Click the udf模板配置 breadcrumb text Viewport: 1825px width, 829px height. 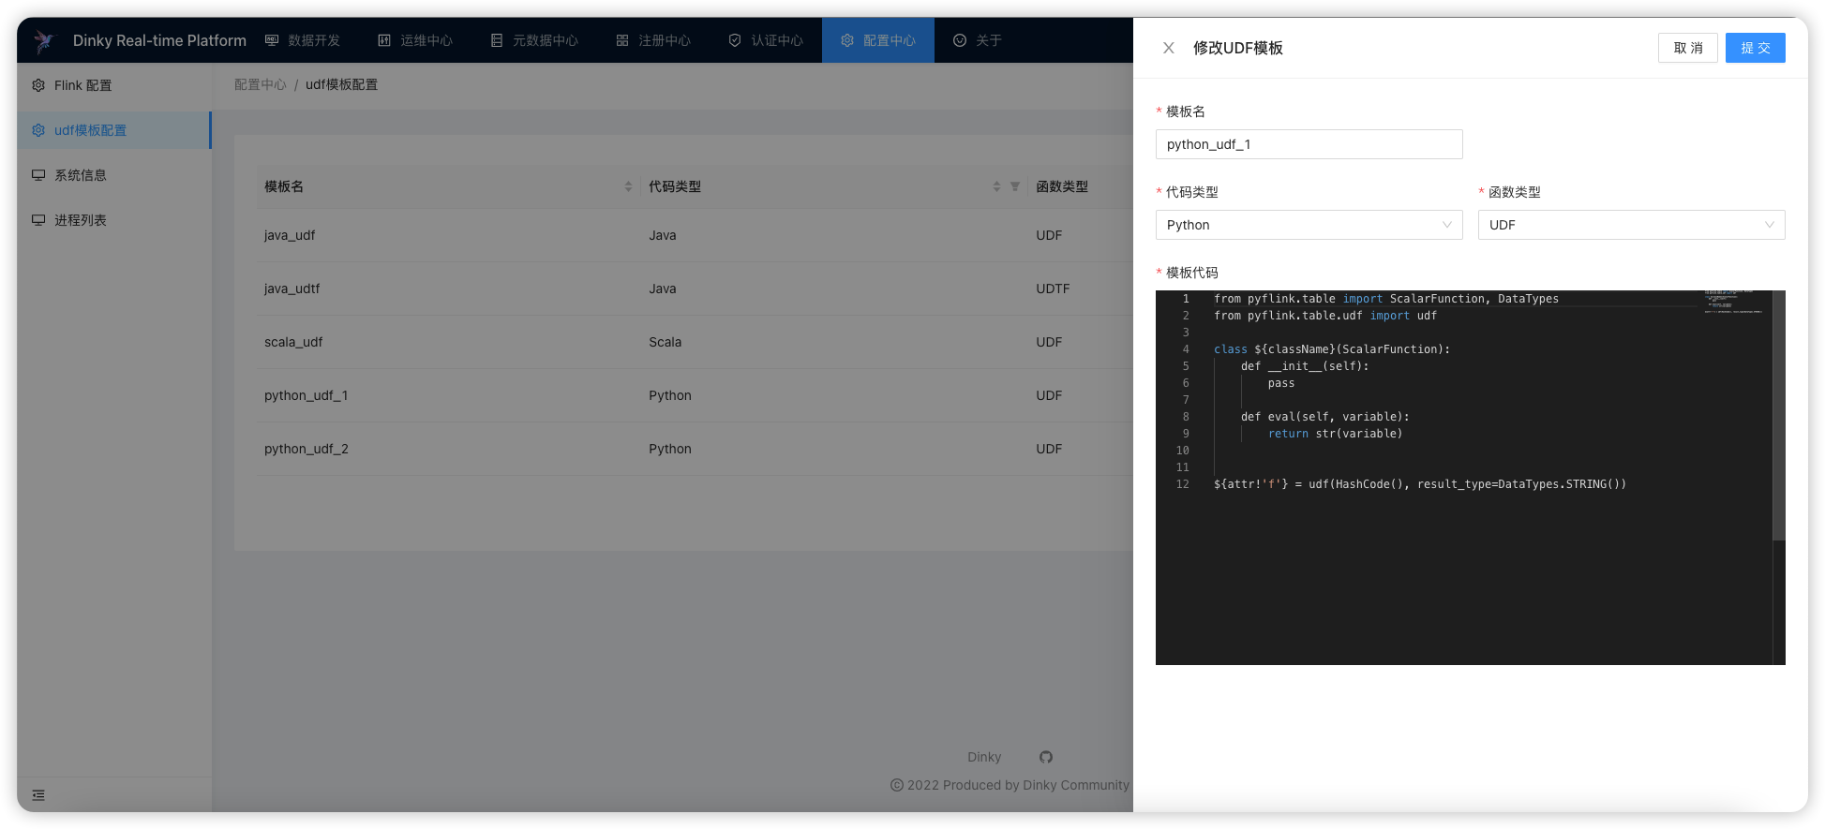(x=341, y=84)
